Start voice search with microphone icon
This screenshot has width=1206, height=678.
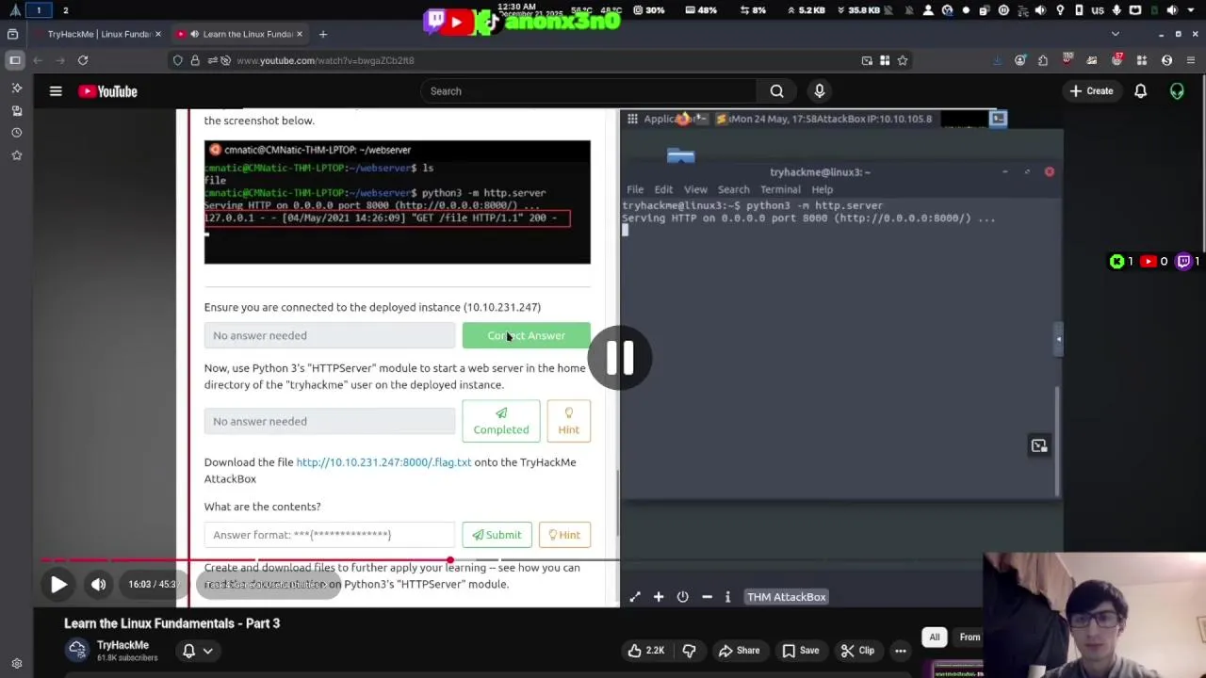[x=819, y=91]
